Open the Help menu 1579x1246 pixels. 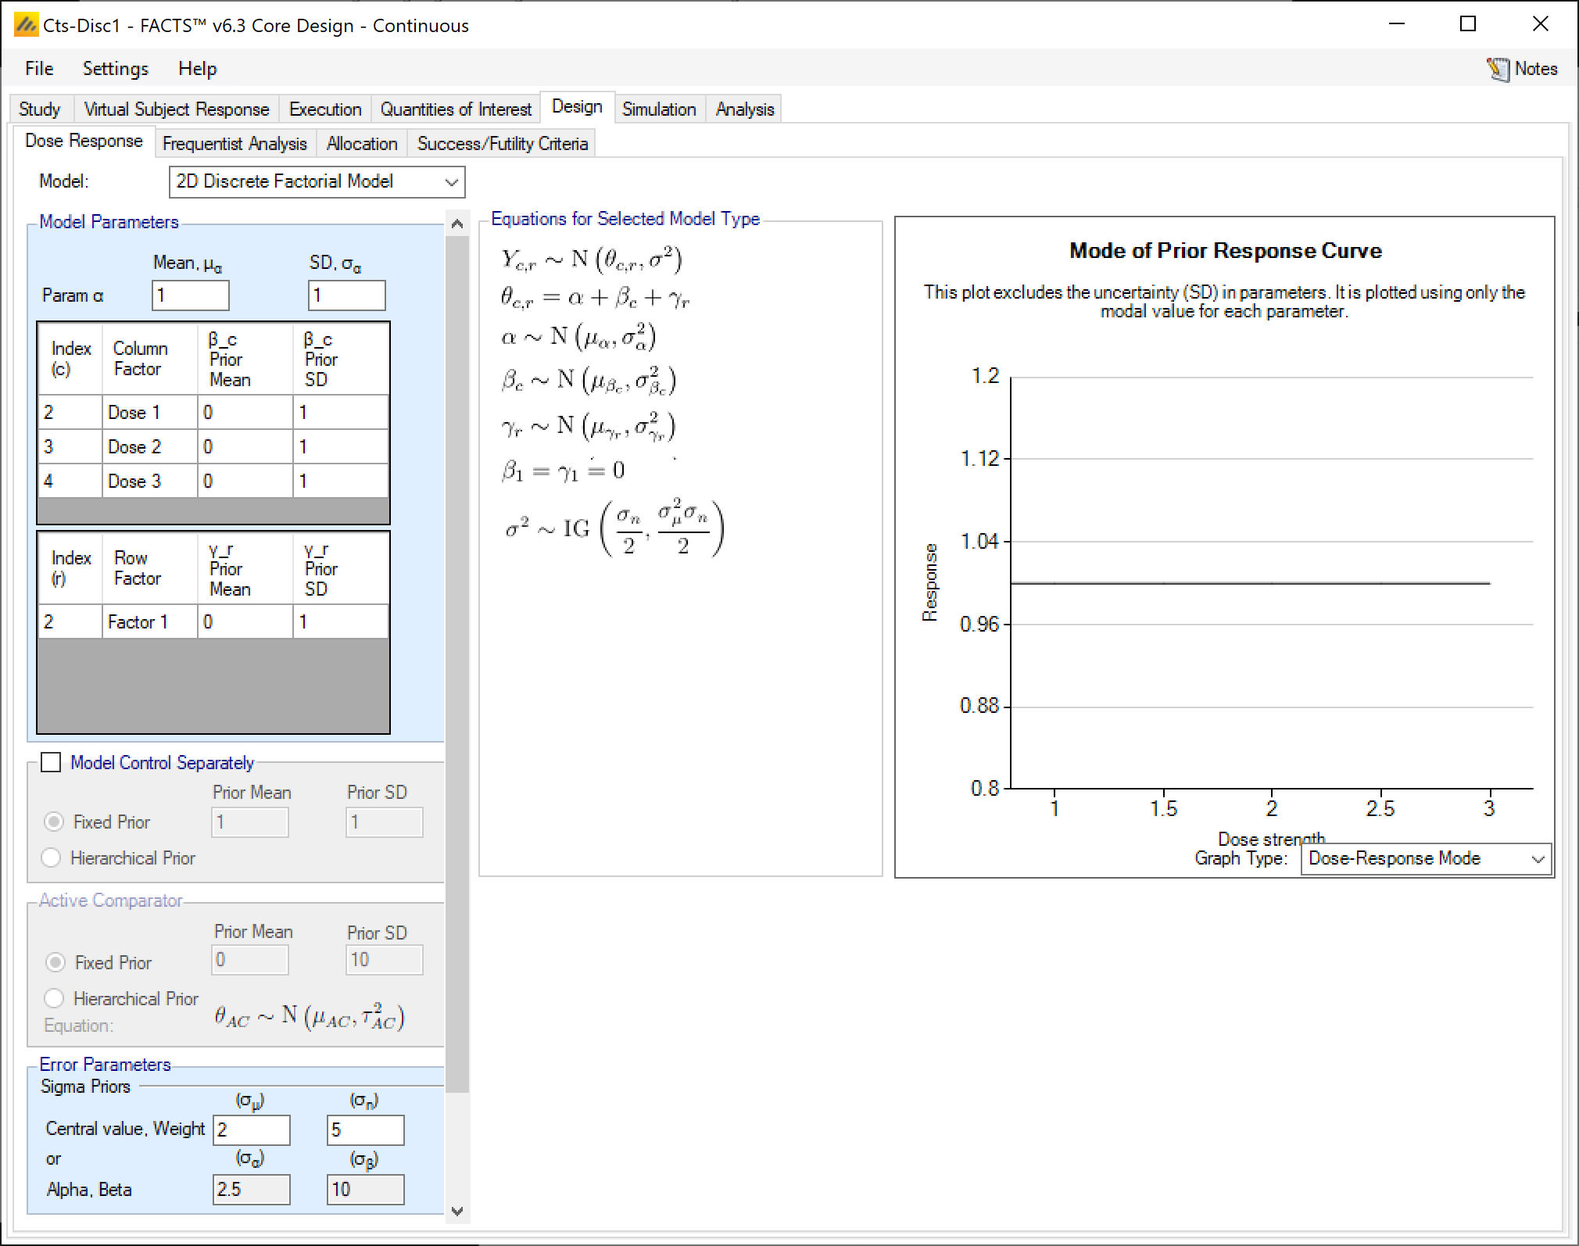pos(197,69)
